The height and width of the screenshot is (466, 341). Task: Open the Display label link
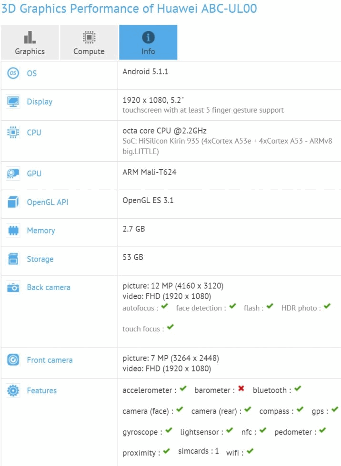pyautogui.click(x=40, y=102)
